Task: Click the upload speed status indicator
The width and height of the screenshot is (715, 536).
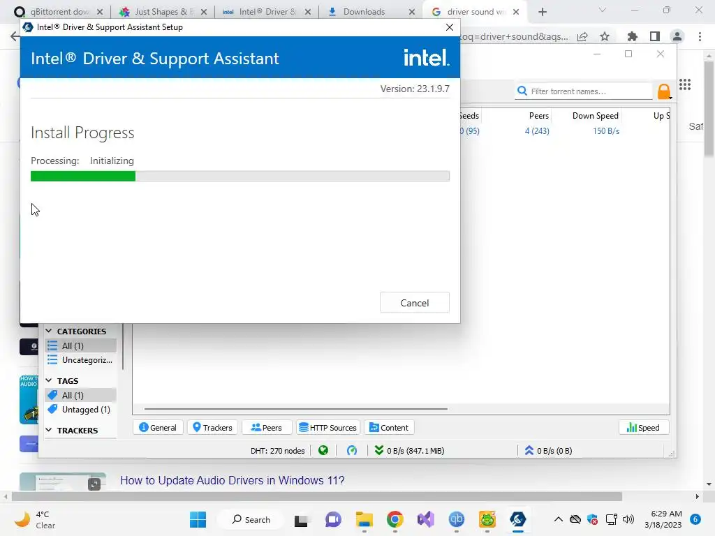Action: pos(547,450)
